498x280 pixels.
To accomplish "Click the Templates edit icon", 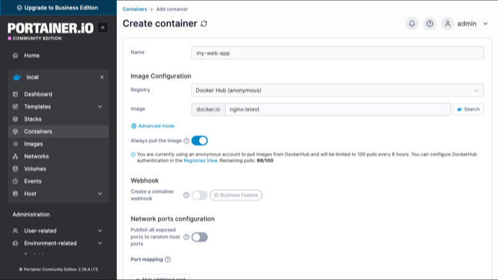I will pyautogui.click(x=15, y=107).
